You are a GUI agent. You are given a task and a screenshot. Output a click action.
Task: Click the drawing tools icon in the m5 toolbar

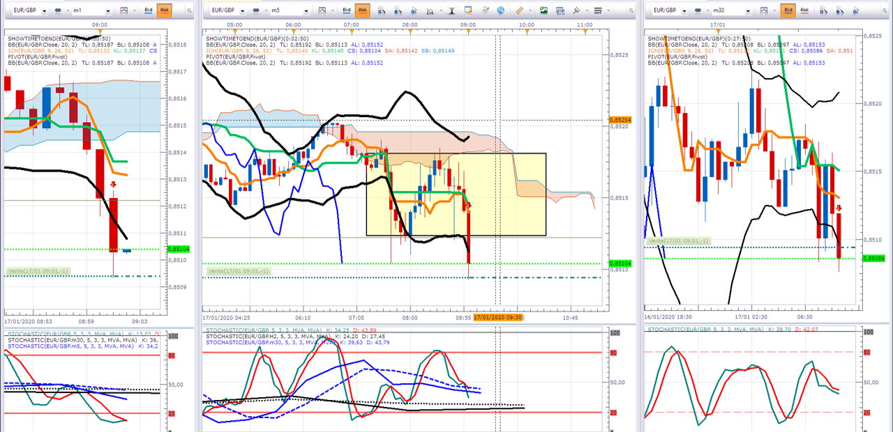point(576,11)
